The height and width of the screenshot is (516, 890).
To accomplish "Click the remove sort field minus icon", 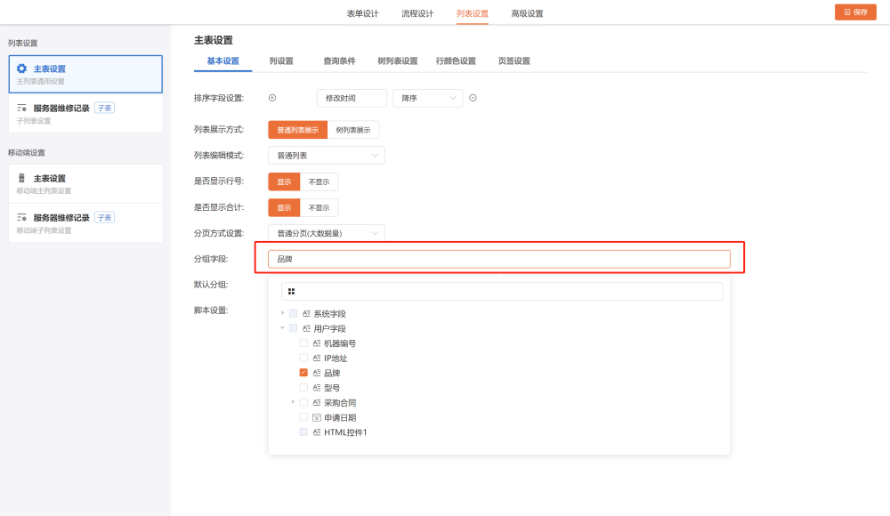I will click(x=473, y=98).
